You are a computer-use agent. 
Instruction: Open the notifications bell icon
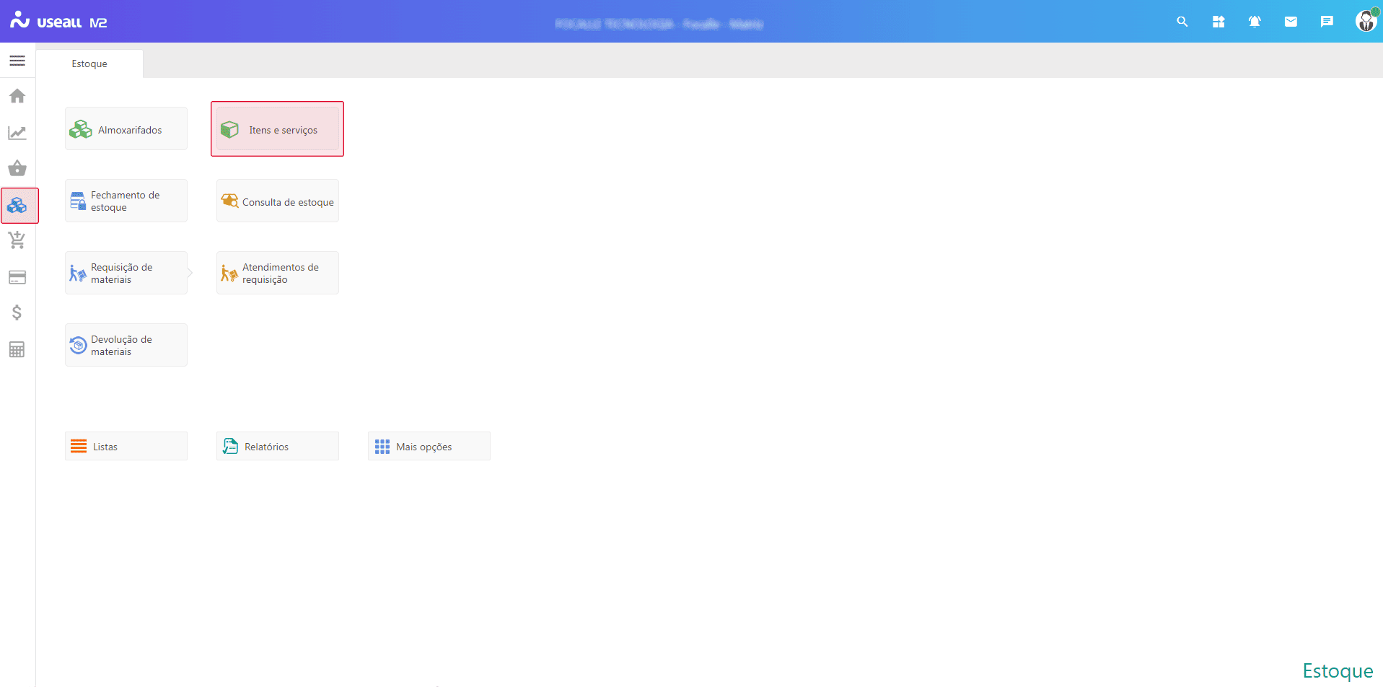tap(1255, 22)
